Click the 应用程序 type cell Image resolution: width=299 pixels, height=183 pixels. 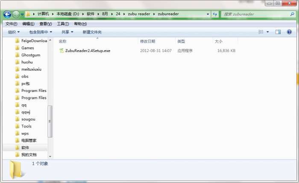(185, 51)
